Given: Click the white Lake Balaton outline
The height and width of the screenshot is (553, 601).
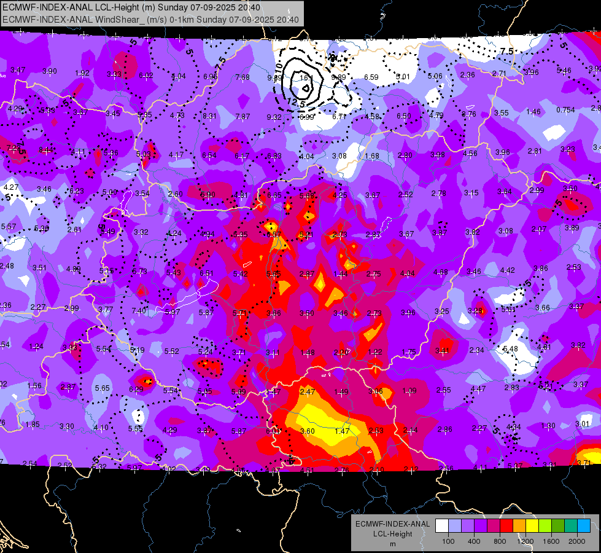Looking at the screenshot, I should pyautogui.click(x=187, y=296).
